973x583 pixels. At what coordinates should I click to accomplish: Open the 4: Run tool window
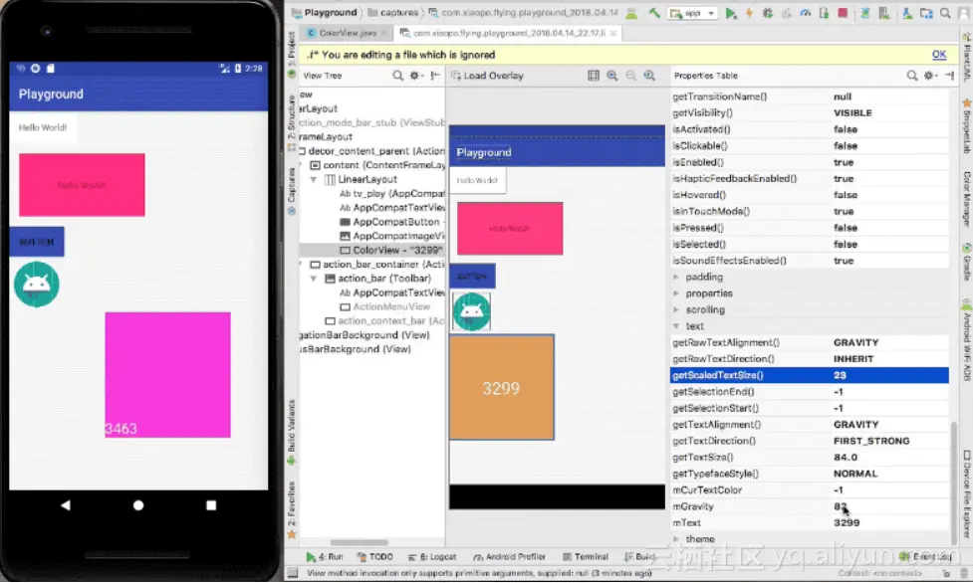[x=325, y=557]
